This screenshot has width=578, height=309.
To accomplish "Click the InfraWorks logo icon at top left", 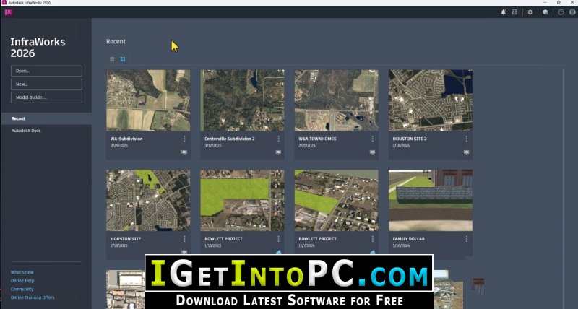I will pyautogui.click(x=9, y=12).
